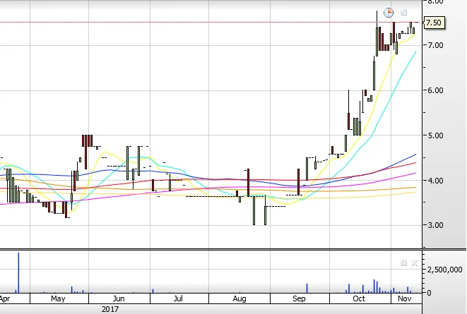Screen dimensions: 467x314
Task: Select the 7.00 price axis label
Action: pyautogui.click(x=435, y=45)
